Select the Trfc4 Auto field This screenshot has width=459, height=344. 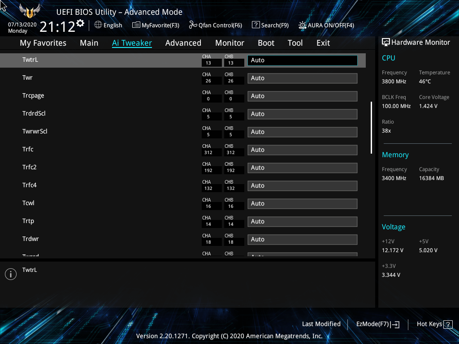(x=303, y=186)
